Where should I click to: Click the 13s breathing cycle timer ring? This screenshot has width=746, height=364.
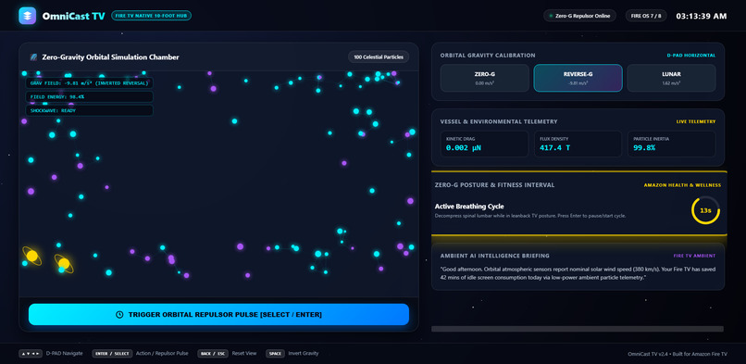tap(705, 210)
